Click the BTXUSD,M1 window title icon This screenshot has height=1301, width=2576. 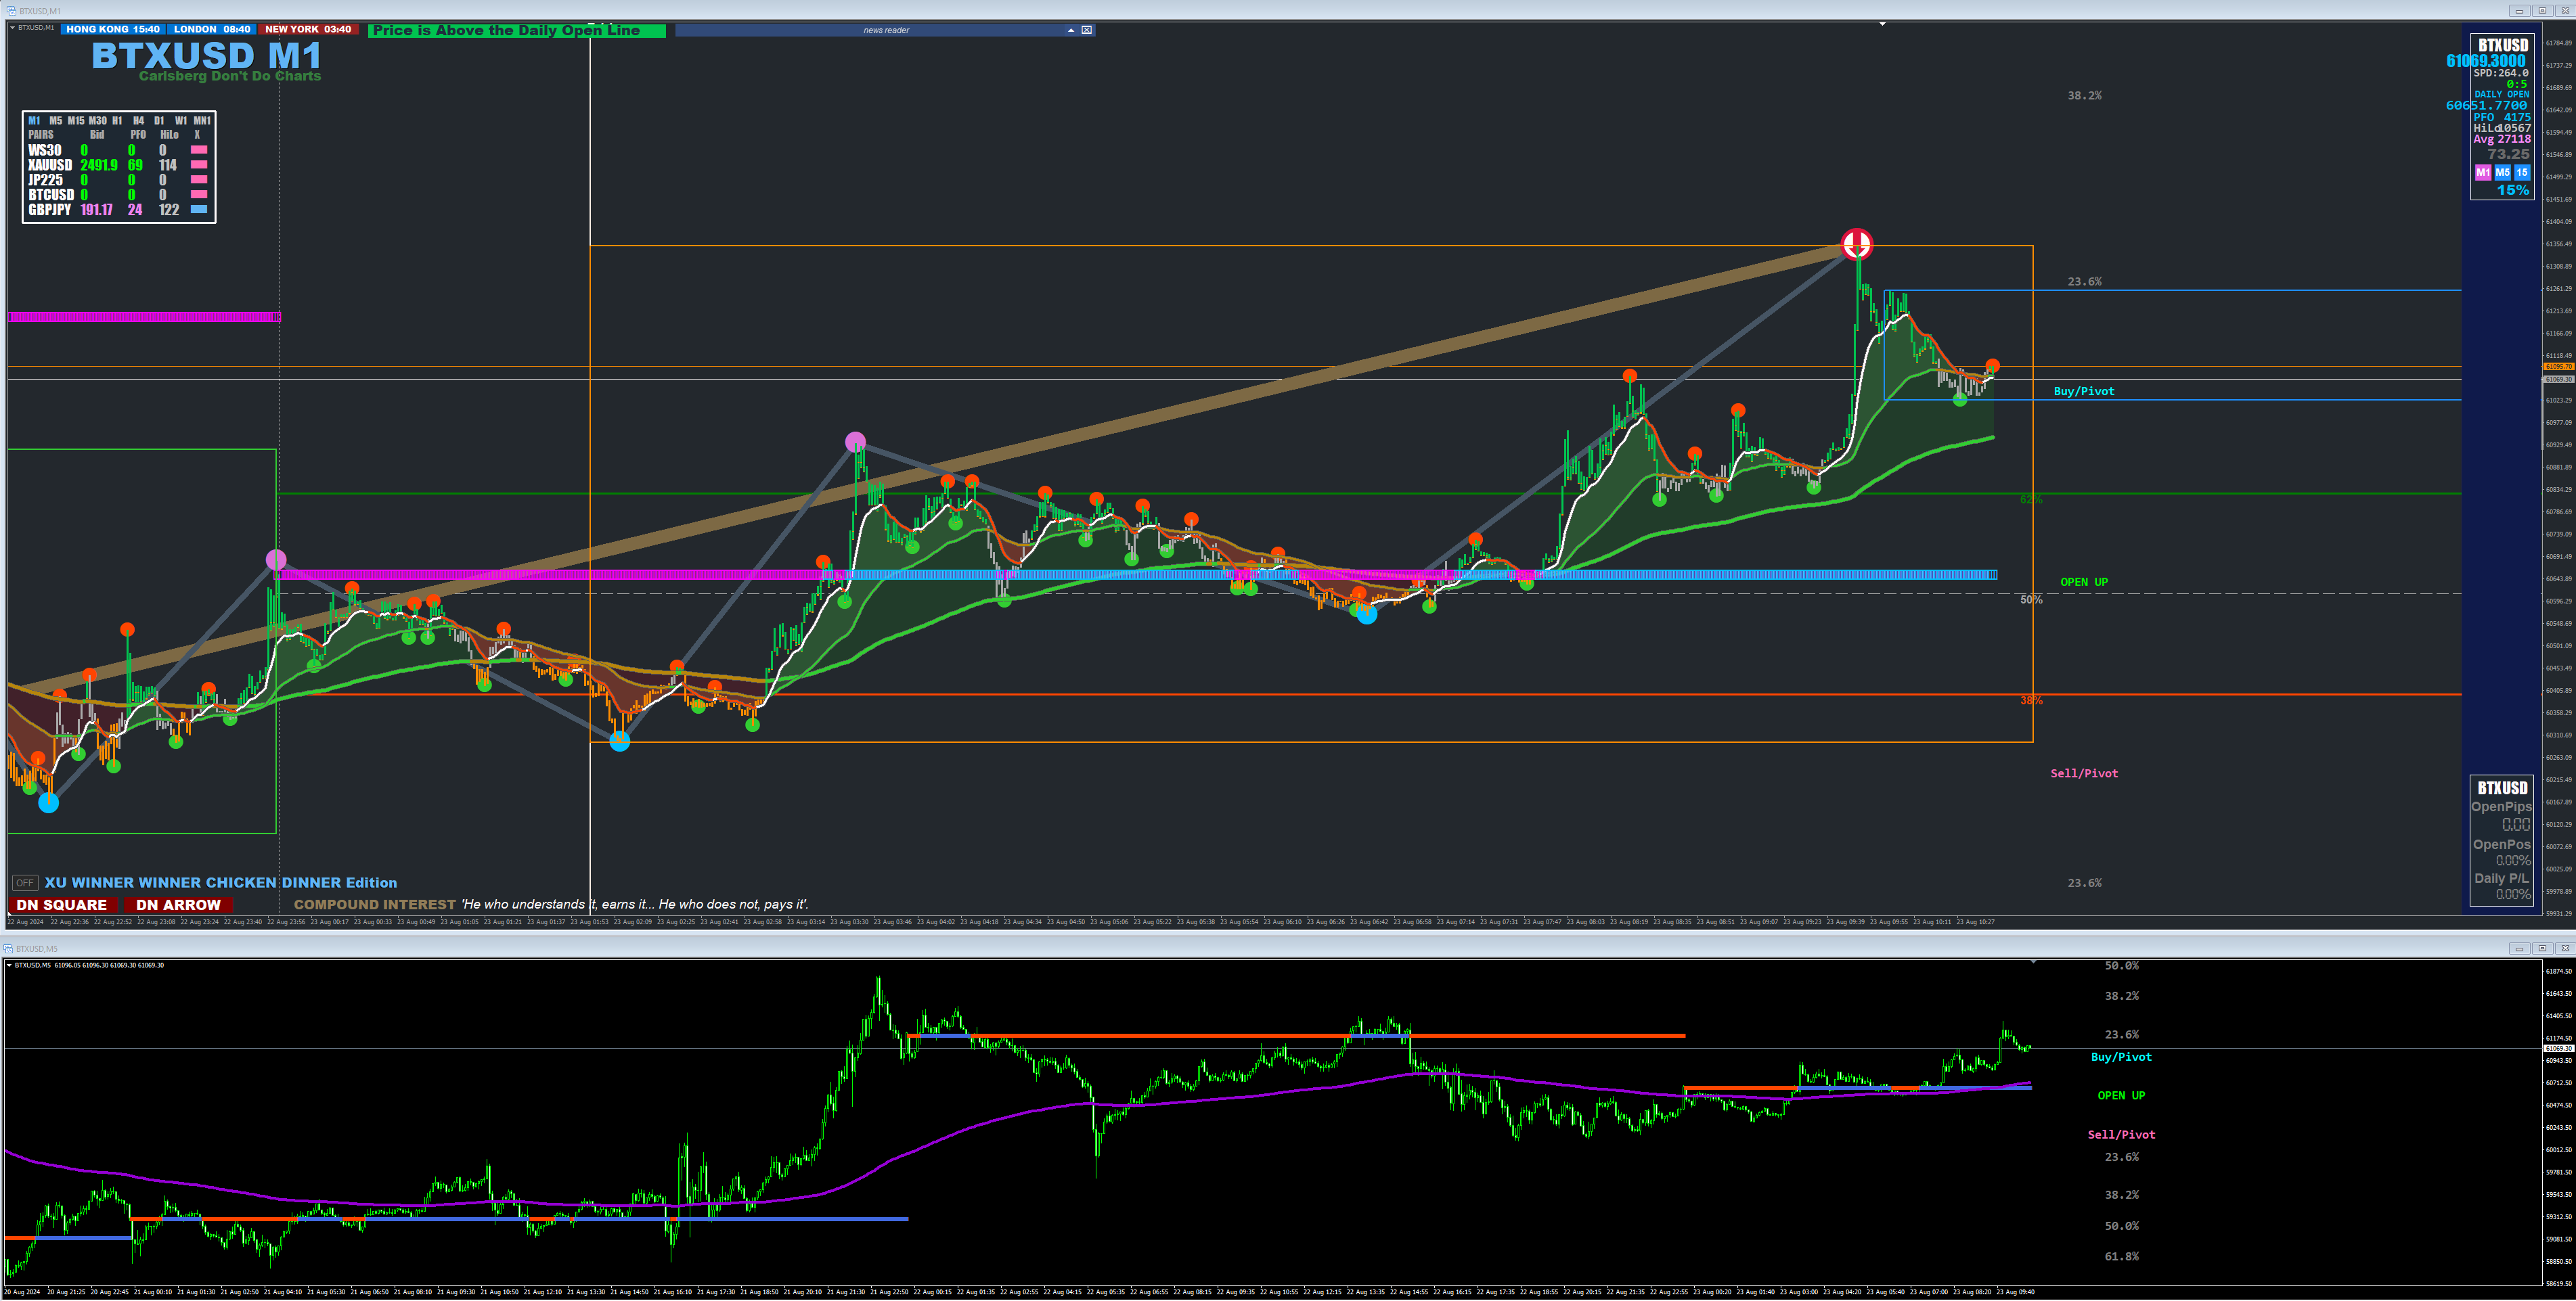pos(11,10)
